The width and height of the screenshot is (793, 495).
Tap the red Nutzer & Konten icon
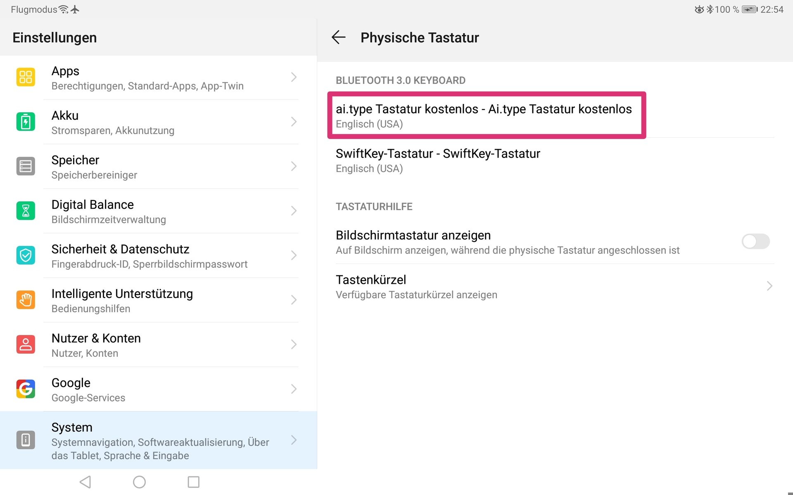26,344
